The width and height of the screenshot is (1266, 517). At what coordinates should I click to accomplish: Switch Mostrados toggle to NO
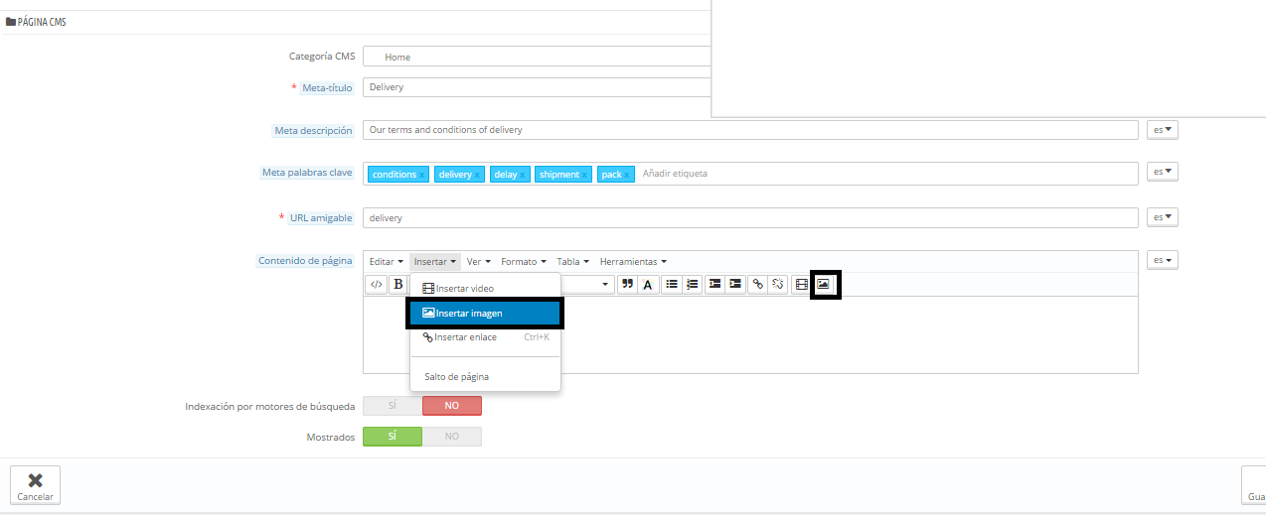click(451, 437)
